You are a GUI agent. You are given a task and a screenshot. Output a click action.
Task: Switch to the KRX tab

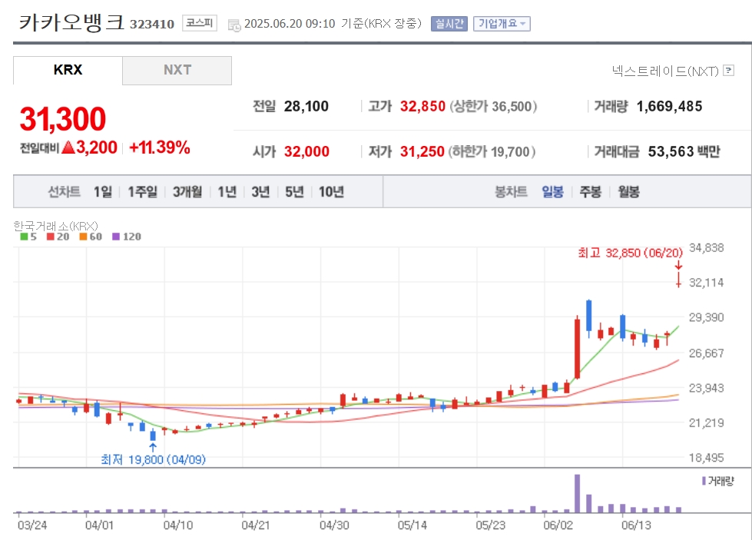click(x=68, y=70)
